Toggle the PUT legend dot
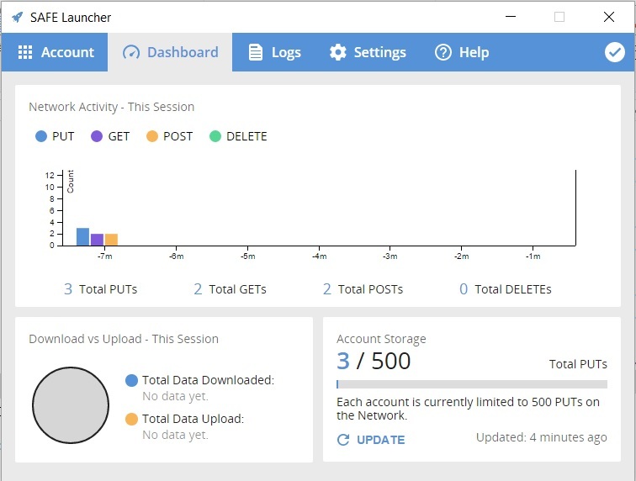636x481 pixels. pyautogui.click(x=41, y=136)
